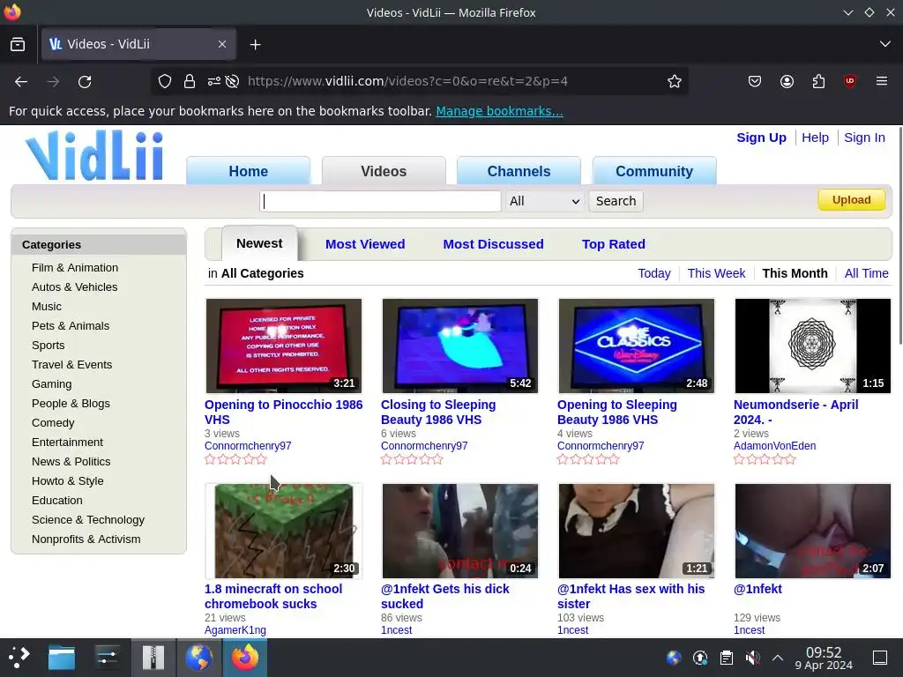Image resolution: width=903 pixels, height=677 pixels.
Task: Open the Extensions puzzle icon
Action: tap(818, 81)
